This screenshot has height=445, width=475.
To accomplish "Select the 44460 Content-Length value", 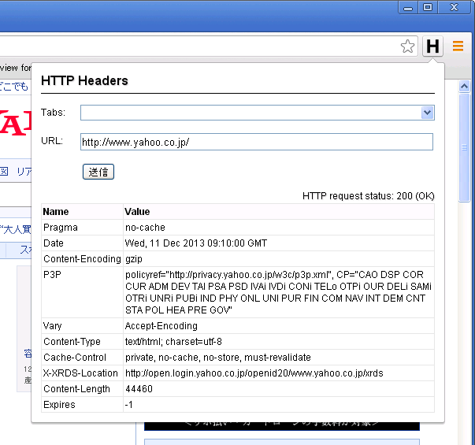I will 139,389.
